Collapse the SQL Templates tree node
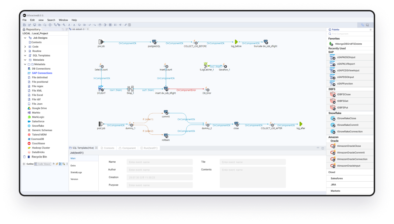Screen dimensions: 394x224 25,56
